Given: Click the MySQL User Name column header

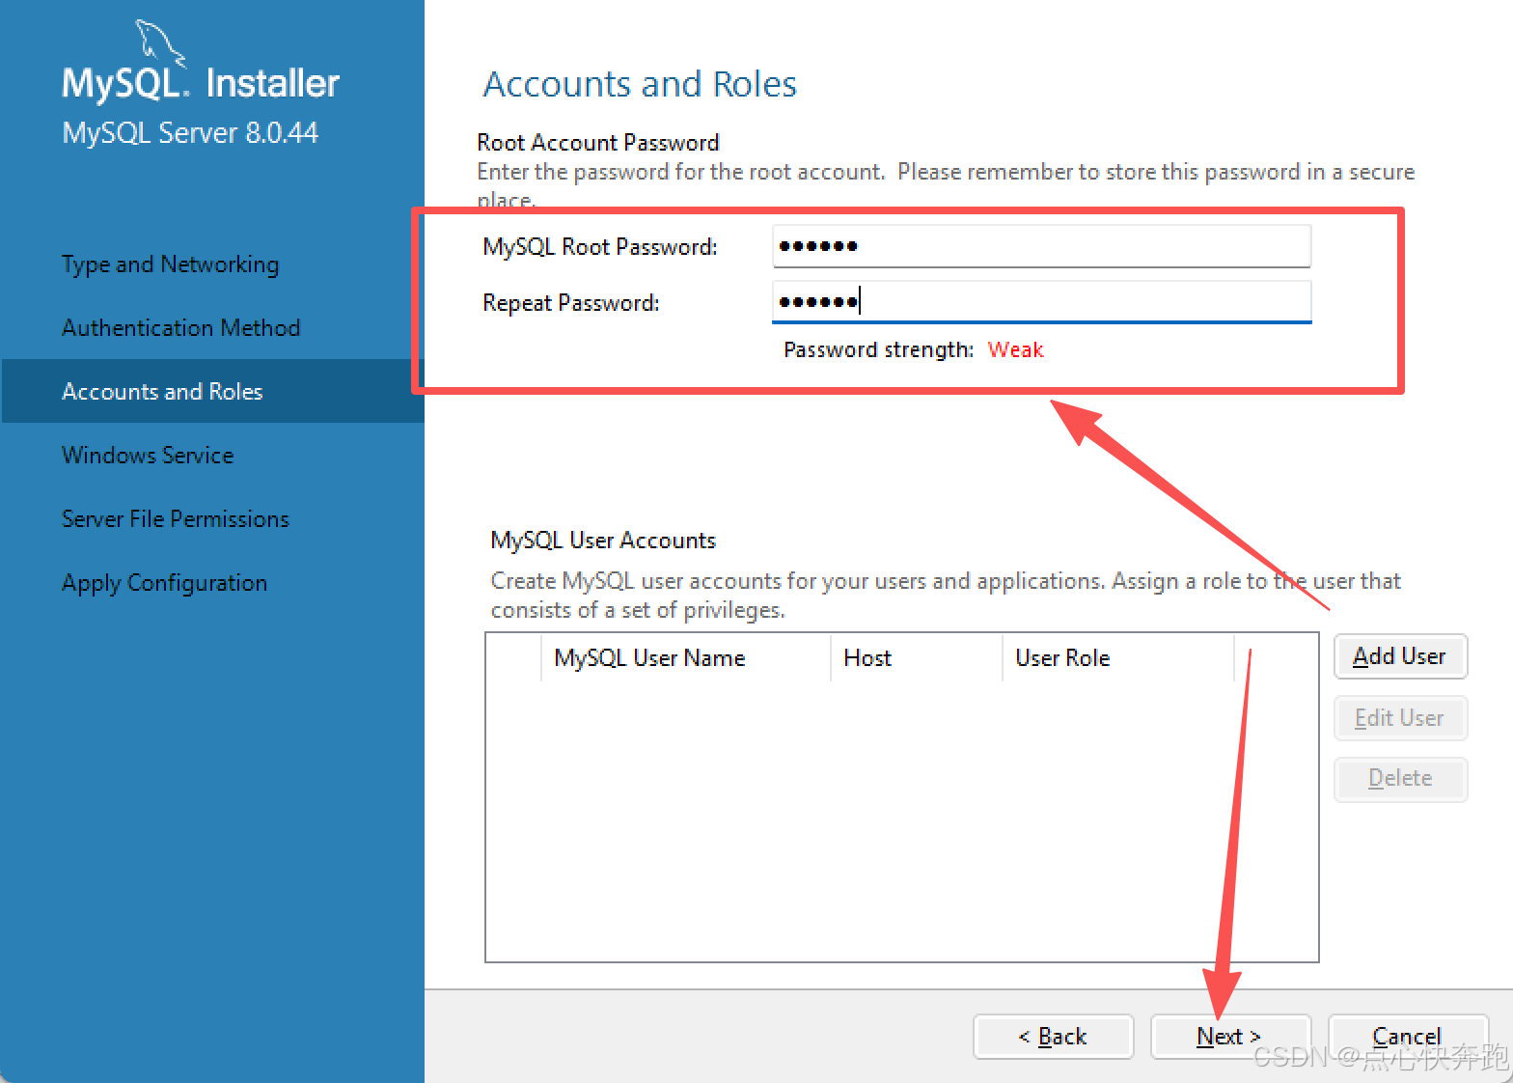Looking at the screenshot, I should click(x=685, y=658).
